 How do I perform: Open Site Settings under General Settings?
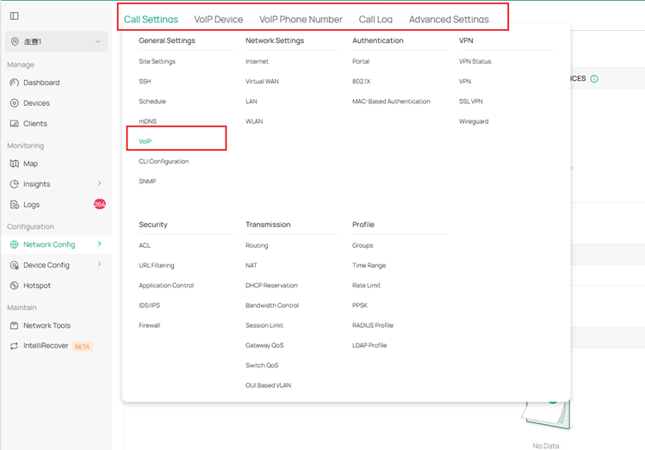(x=157, y=61)
